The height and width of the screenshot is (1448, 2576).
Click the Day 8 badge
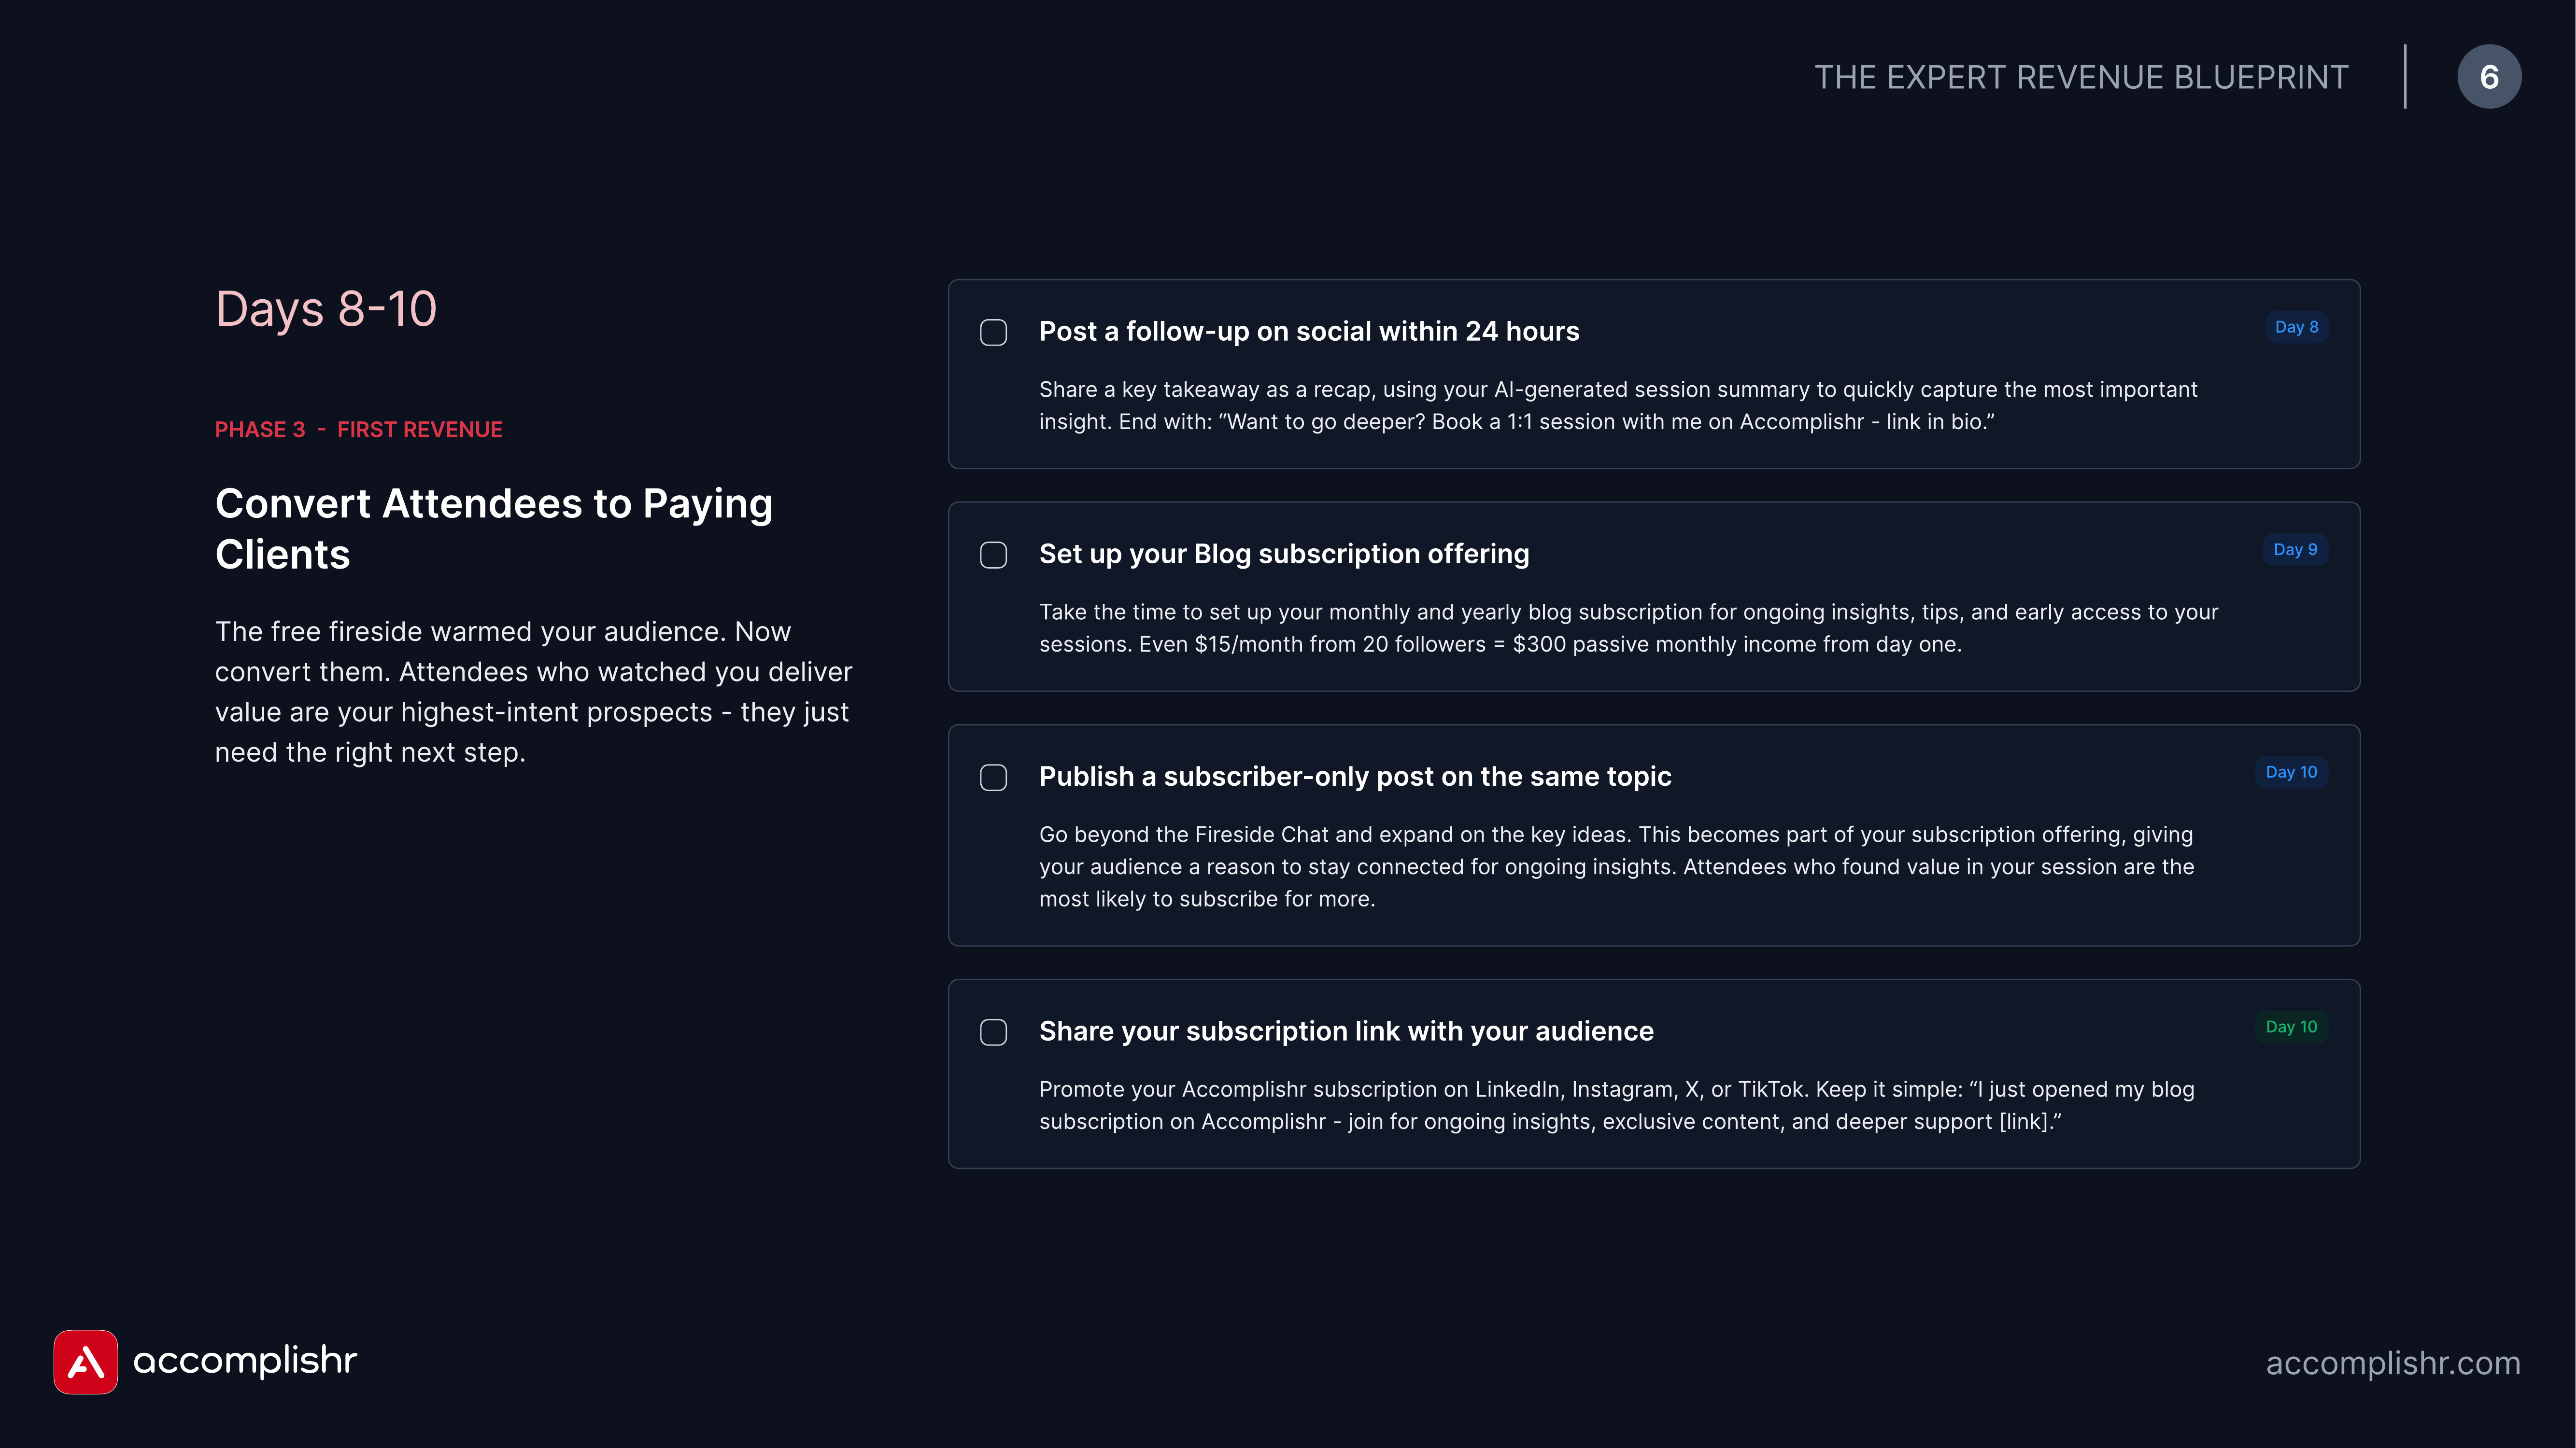click(x=2296, y=327)
